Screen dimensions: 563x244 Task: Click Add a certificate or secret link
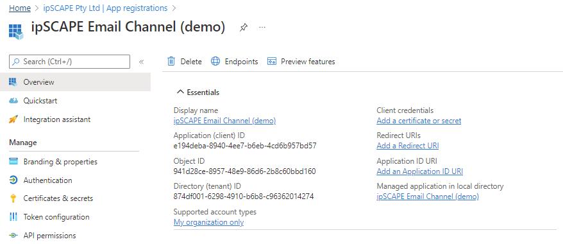[x=419, y=121]
